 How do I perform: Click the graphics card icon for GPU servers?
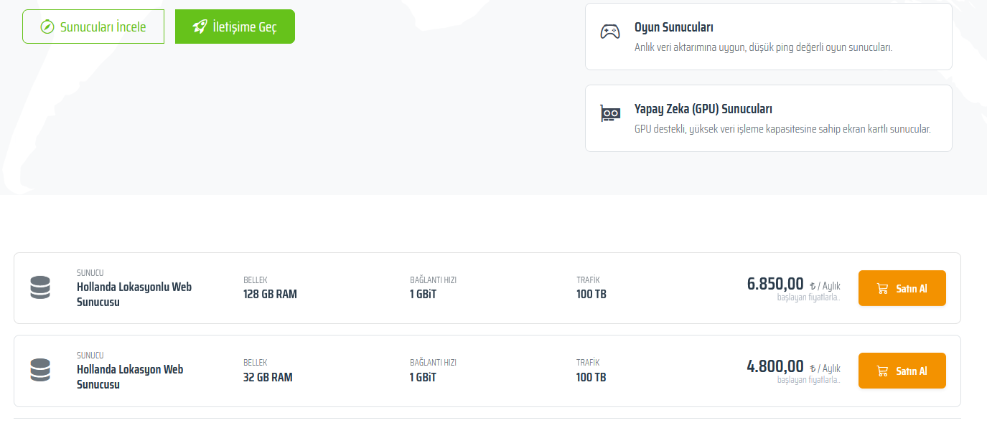point(610,114)
